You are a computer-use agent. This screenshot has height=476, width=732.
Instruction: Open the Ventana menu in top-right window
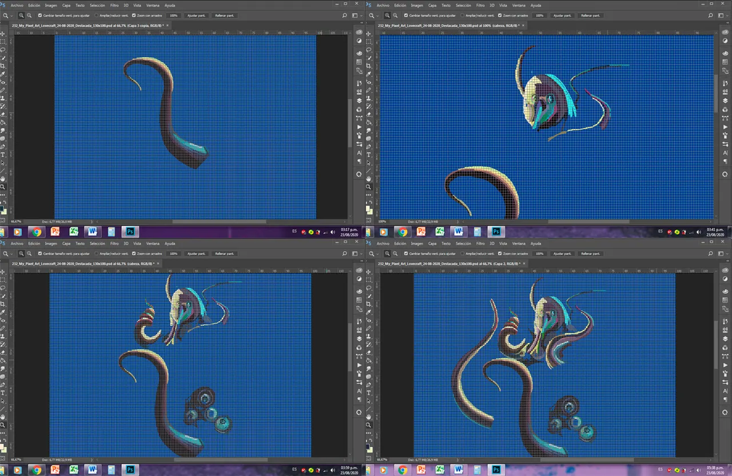(520, 5)
